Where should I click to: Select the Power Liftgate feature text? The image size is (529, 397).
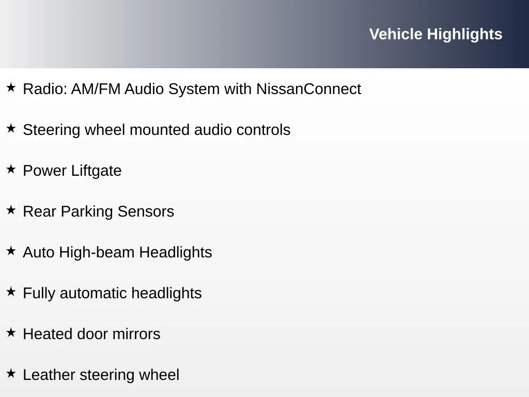coord(72,171)
